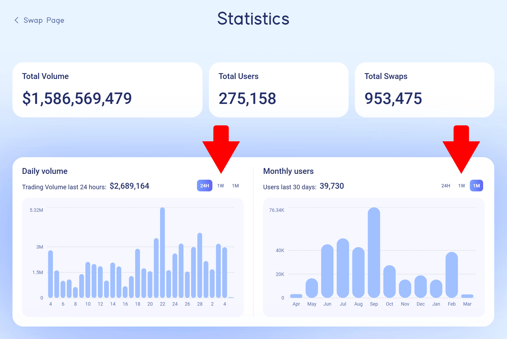The width and height of the screenshot is (507, 339).
Task: Click the March bar in Monthly users
Action: click(x=467, y=296)
